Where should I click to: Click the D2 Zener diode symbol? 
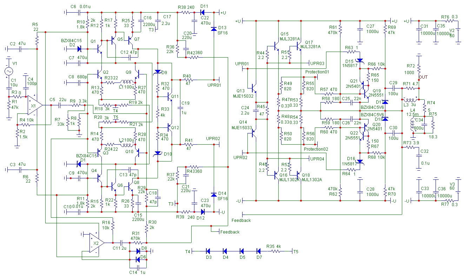(79, 49)
